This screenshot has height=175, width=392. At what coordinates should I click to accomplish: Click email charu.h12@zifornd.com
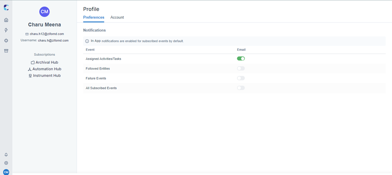click(x=47, y=34)
